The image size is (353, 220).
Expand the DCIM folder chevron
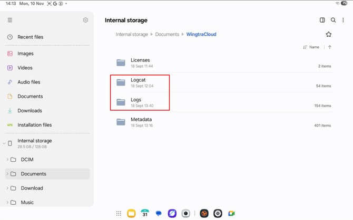[x=7, y=160]
